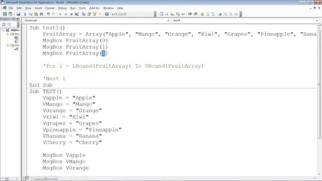The width and height of the screenshot is (322, 181).
Task: Open the Insert menu
Action: 38,8
